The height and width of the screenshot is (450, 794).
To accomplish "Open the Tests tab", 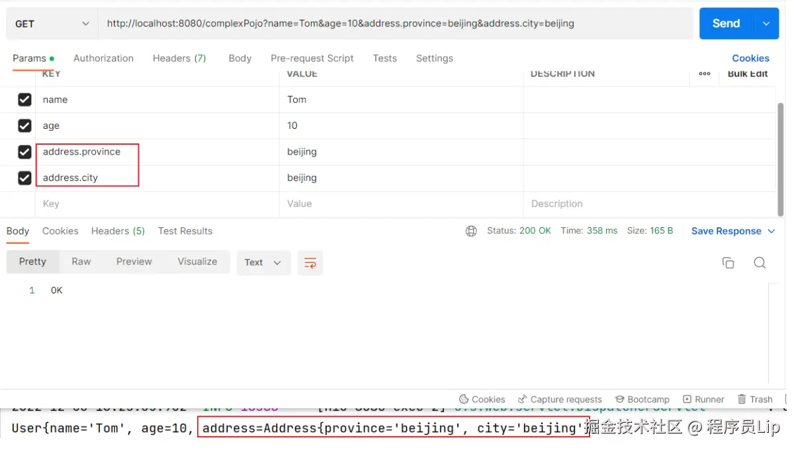I will click(385, 58).
